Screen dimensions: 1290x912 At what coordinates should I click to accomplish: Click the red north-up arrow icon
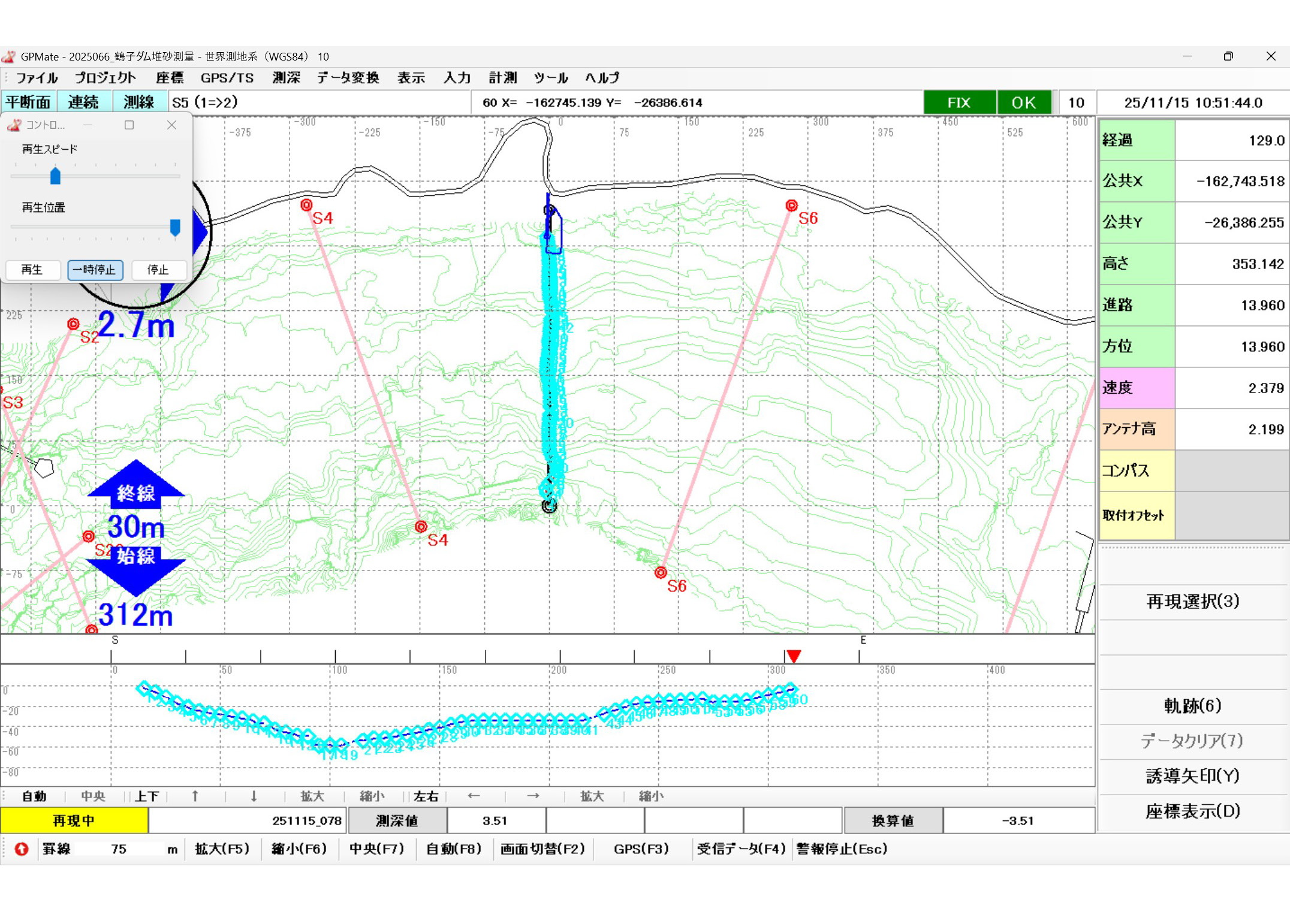point(22,849)
